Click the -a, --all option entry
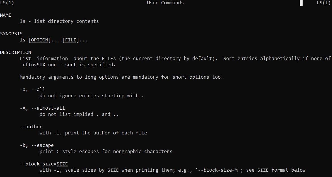Viewport: 332px width, 177px height. pyautogui.click(x=33, y=89)
